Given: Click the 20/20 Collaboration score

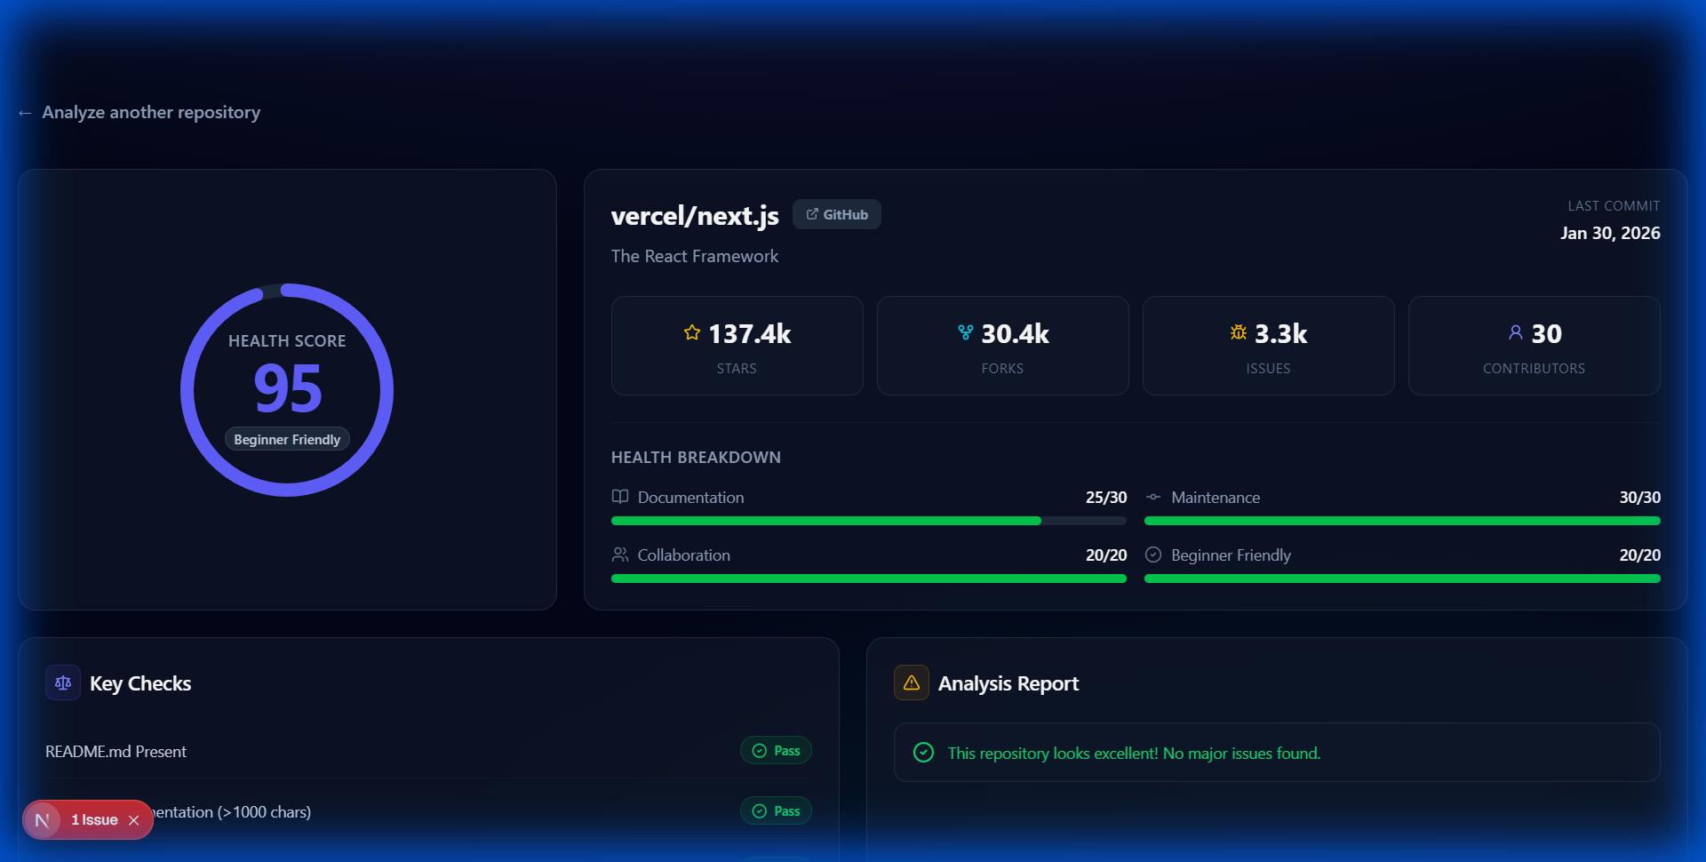Looking at the screenshot, I should pos(1106,555).
